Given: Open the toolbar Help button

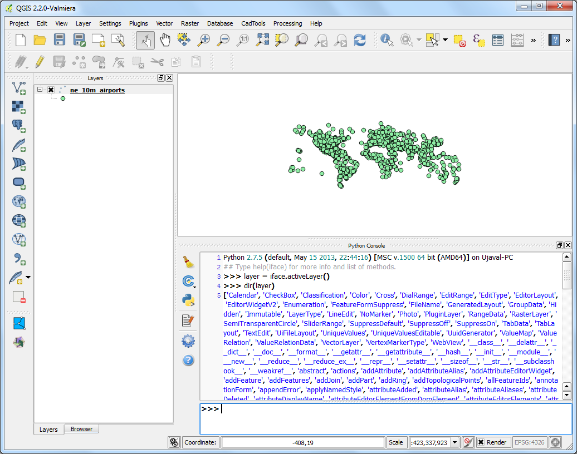Looking at the screenshot, I should [554, 40].
